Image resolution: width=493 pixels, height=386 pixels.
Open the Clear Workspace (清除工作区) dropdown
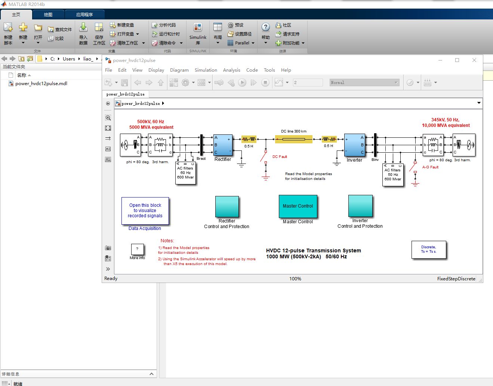tap(144, 43)
